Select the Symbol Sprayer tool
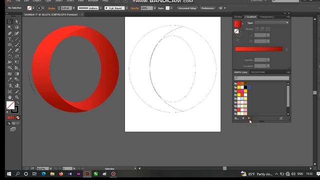 [x=9, y=85]
